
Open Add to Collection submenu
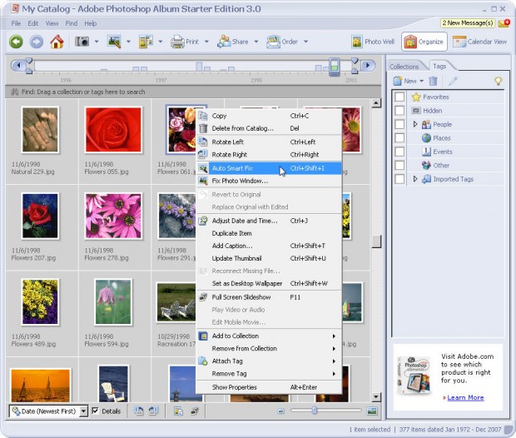pyautogui.click(x=269, y=336)
